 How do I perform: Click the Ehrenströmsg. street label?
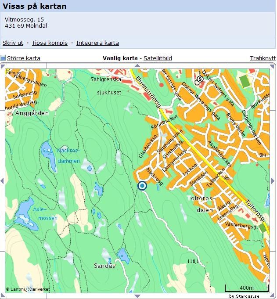click(x=149, y=92)
